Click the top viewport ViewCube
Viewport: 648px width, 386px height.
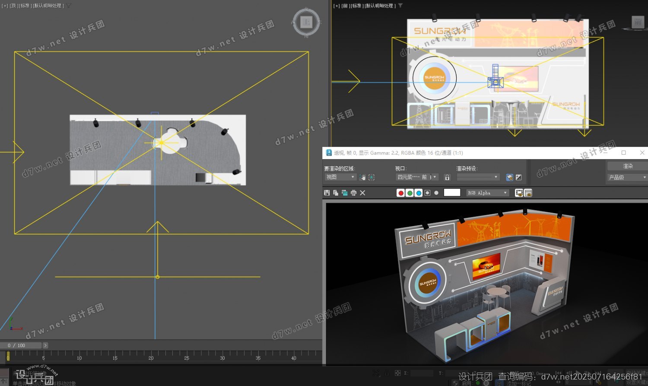pos(306,22)
